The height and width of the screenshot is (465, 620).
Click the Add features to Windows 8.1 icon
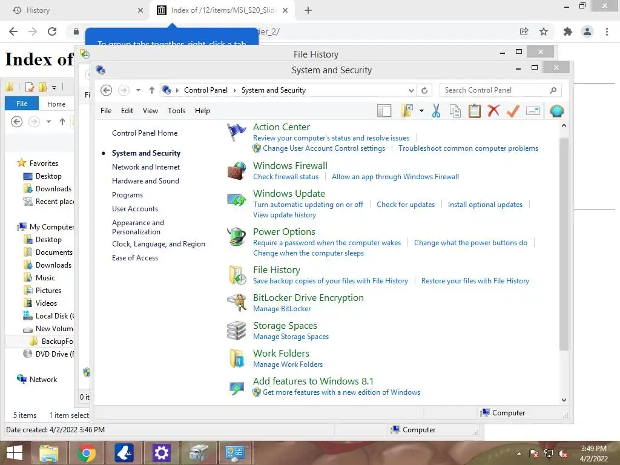[237, 387]
